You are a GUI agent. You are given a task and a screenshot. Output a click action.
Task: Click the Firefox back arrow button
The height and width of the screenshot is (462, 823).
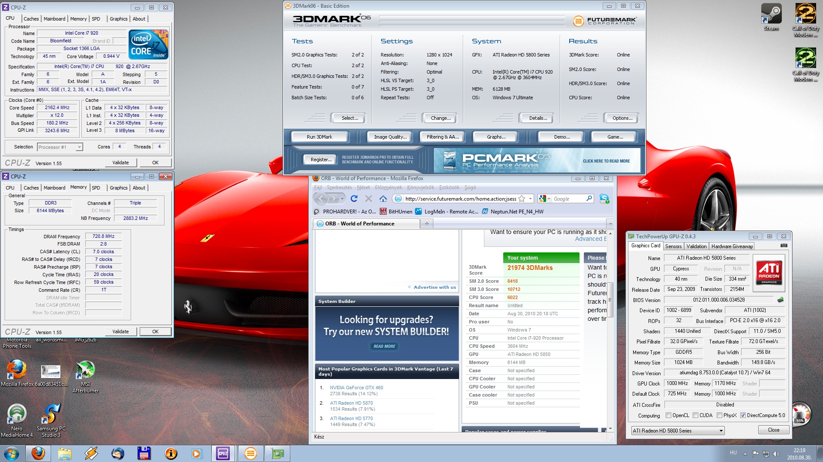tap(321, 198)
